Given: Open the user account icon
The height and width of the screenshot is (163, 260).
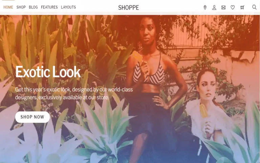Looking at the screenshot, I should [214, 7].
